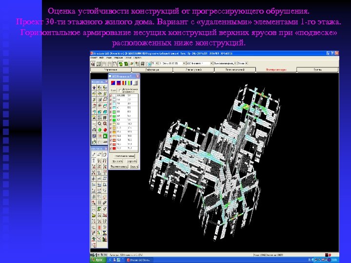Click the 'Применить' button in scale dialog
351x263 pixels.
117,161
